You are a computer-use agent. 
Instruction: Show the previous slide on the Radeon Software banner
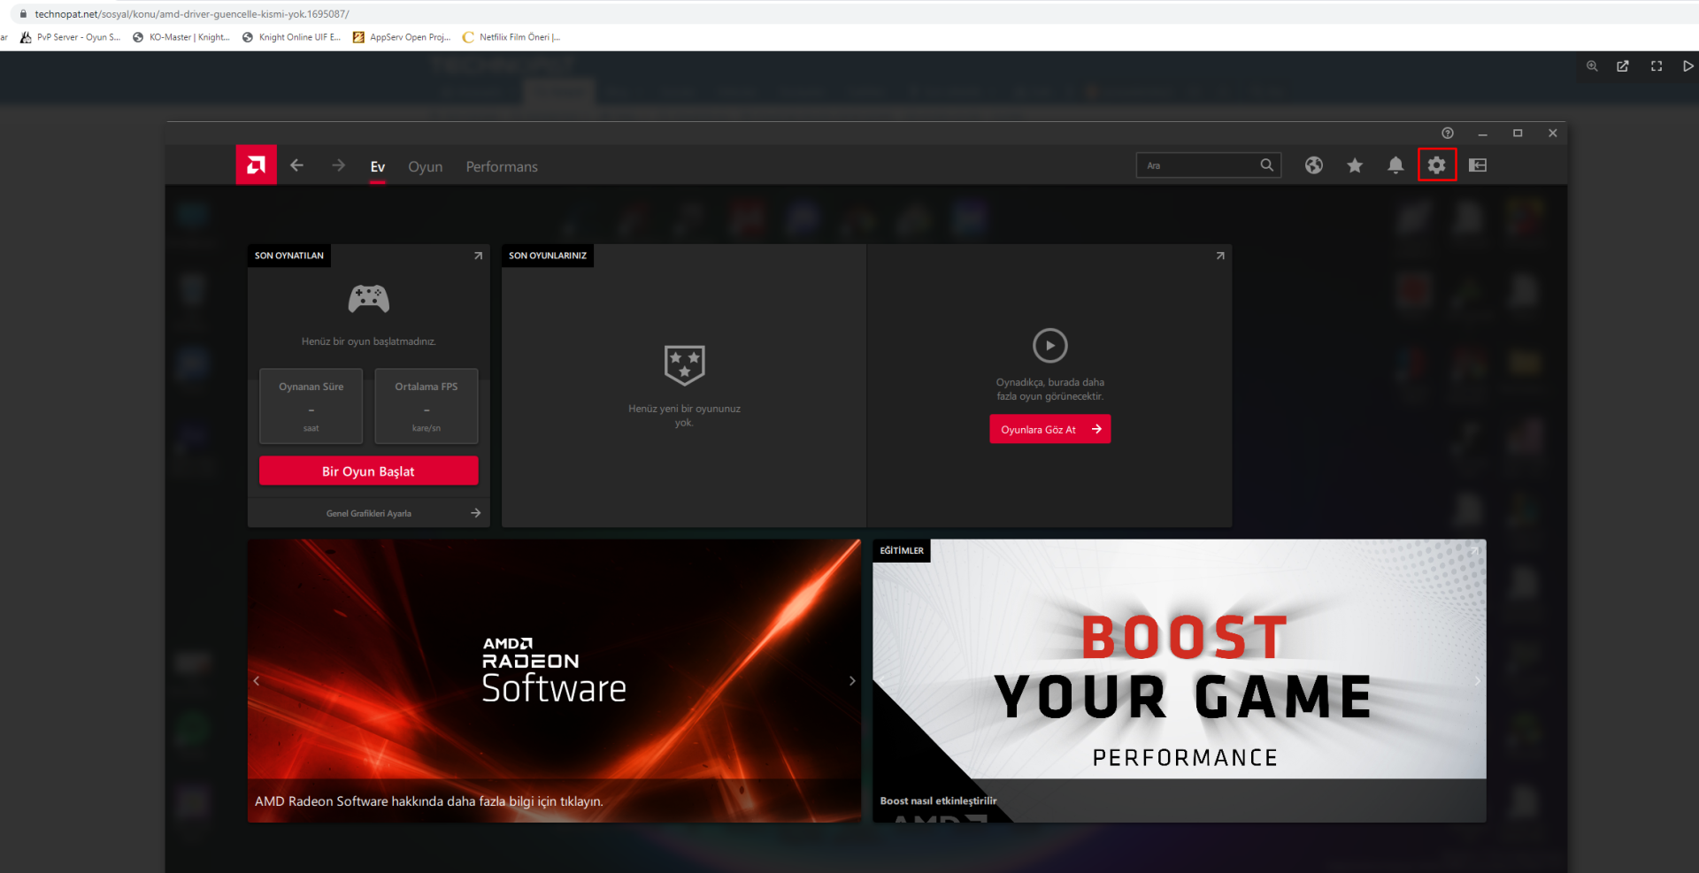pos(257,681)
